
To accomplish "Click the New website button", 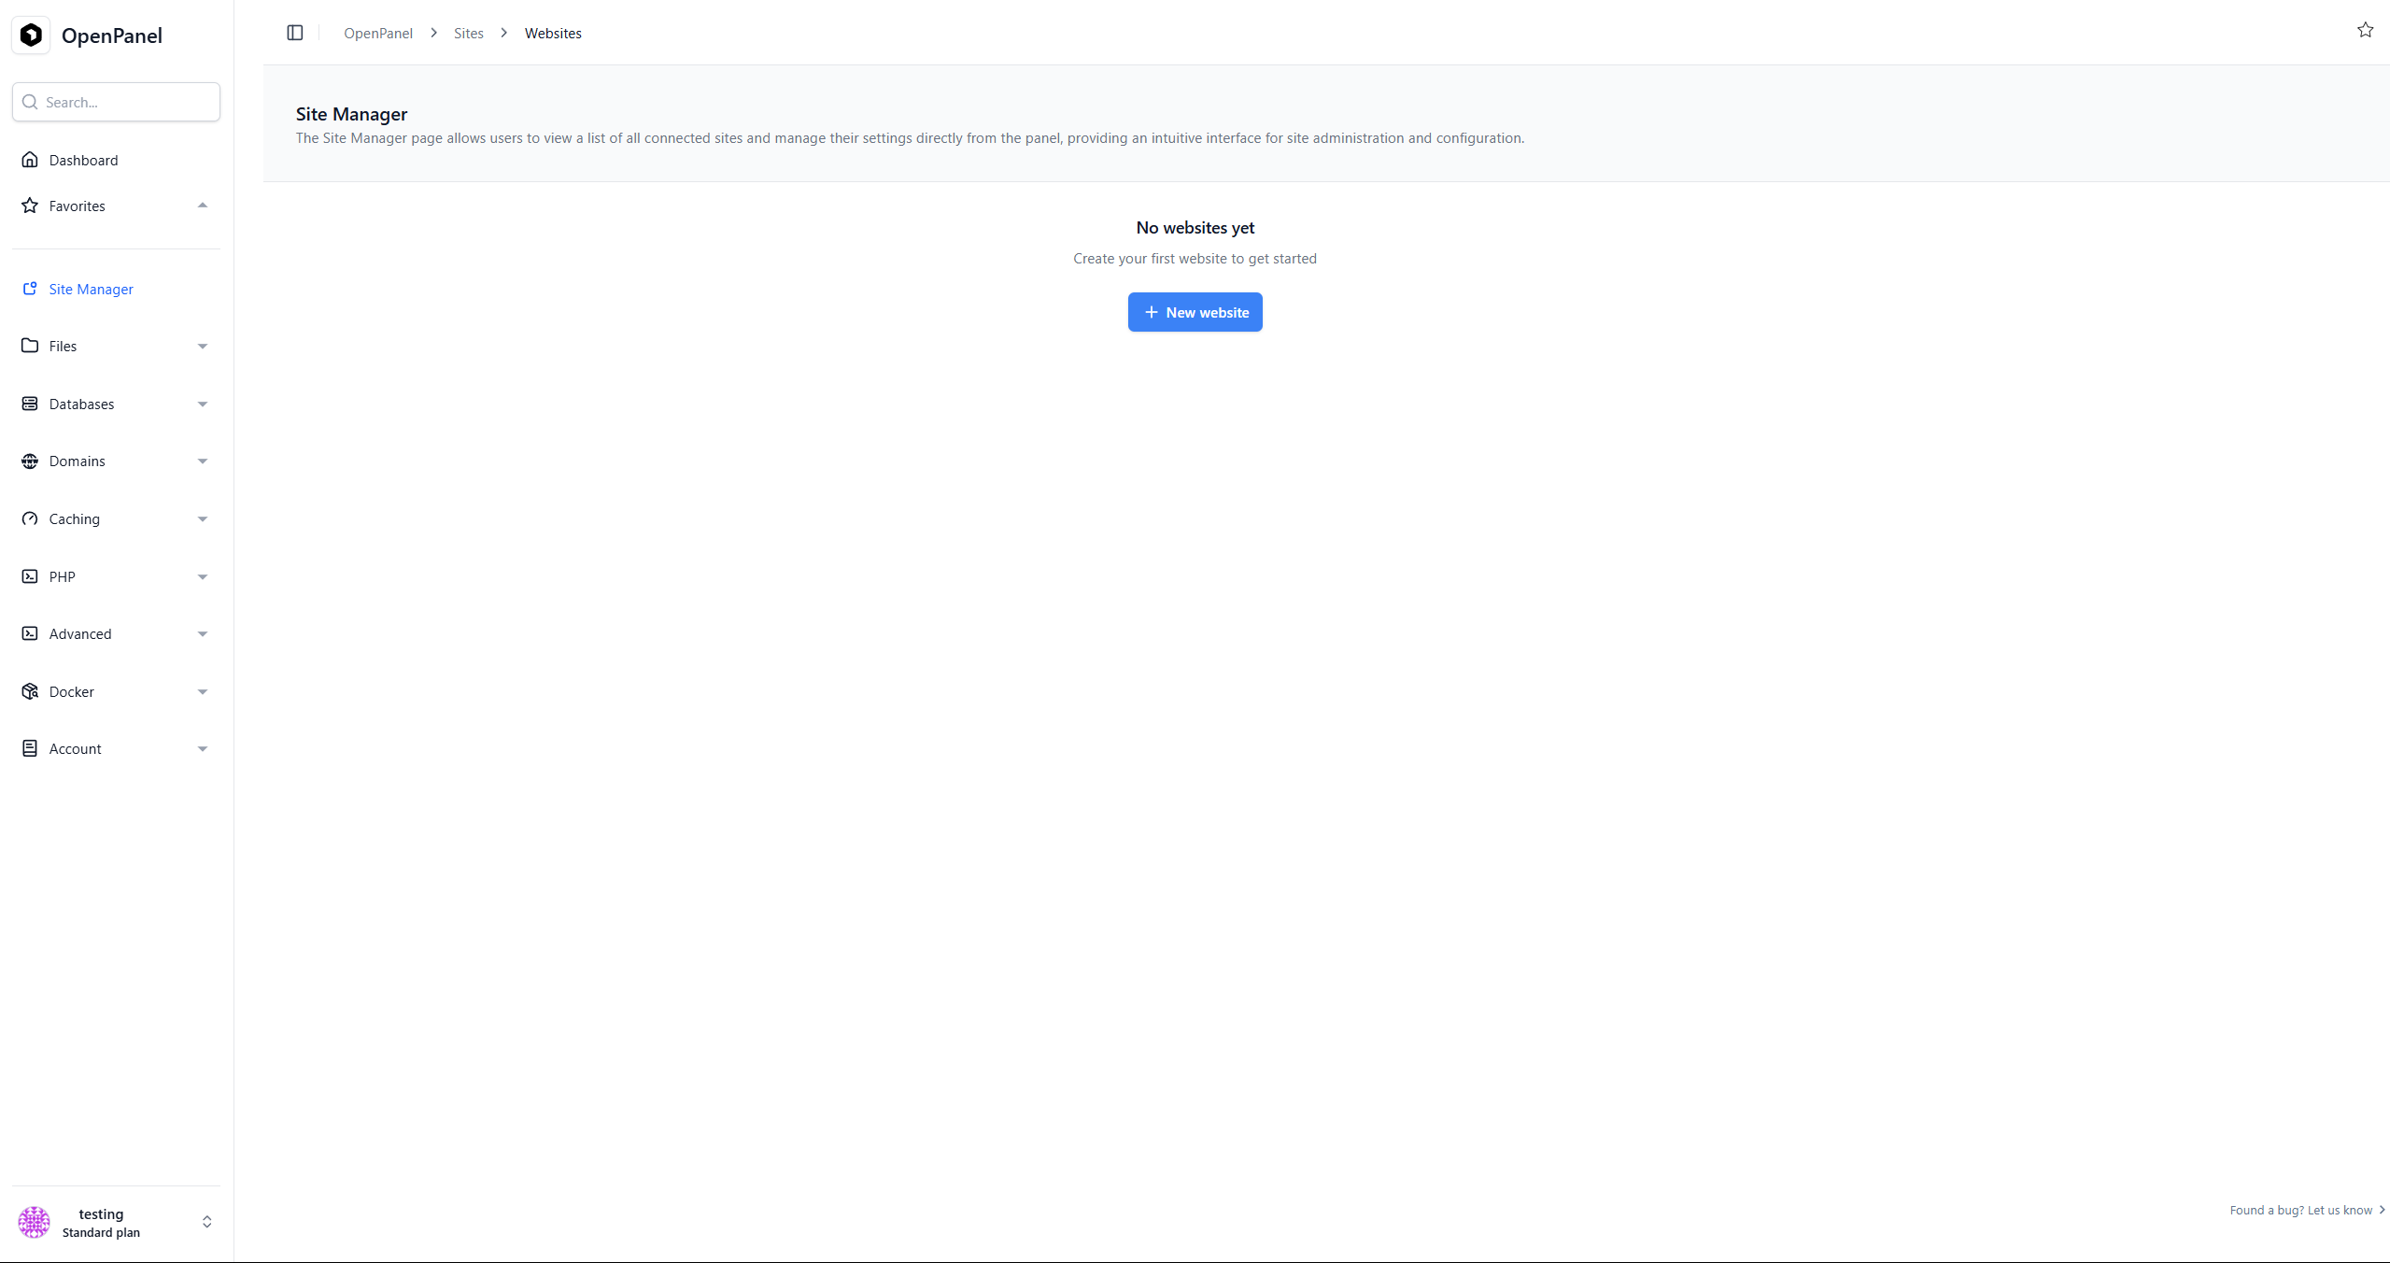I will pyautogui.click(x=1195, y=312).
